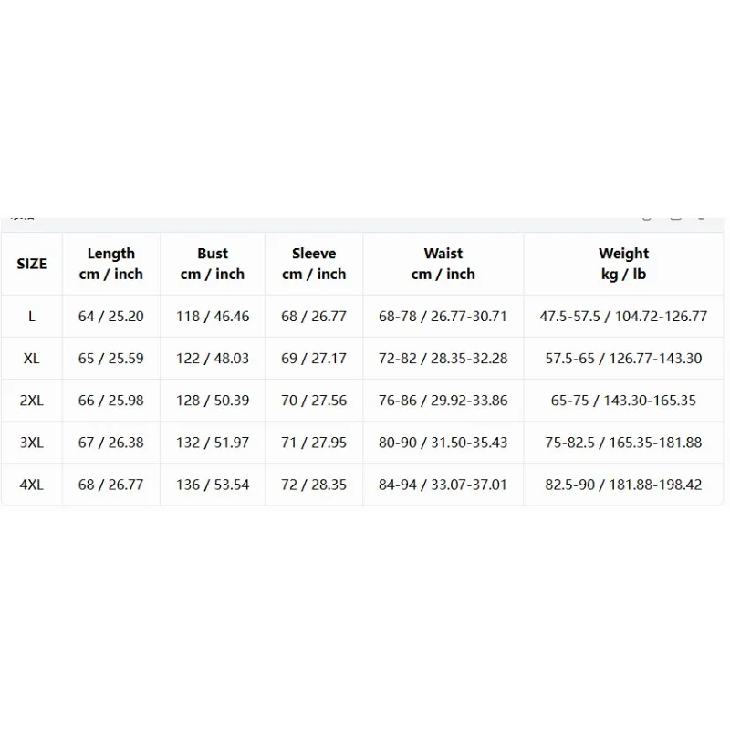Select the 67 / 26.38 length cell
This screenshot has width=730, height=730.
click(x=110, y=443)
